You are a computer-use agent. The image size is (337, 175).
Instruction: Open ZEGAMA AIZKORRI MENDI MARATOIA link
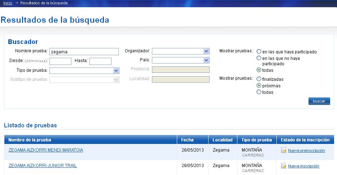click(x=46, y=150)
